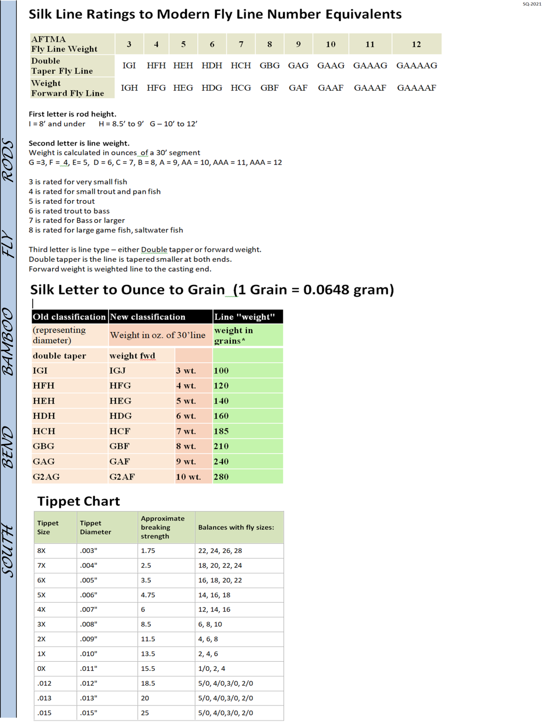Click '7 is rated for Bass or larger'
Viewport: 542px width, 728px height.
point(77,220)
